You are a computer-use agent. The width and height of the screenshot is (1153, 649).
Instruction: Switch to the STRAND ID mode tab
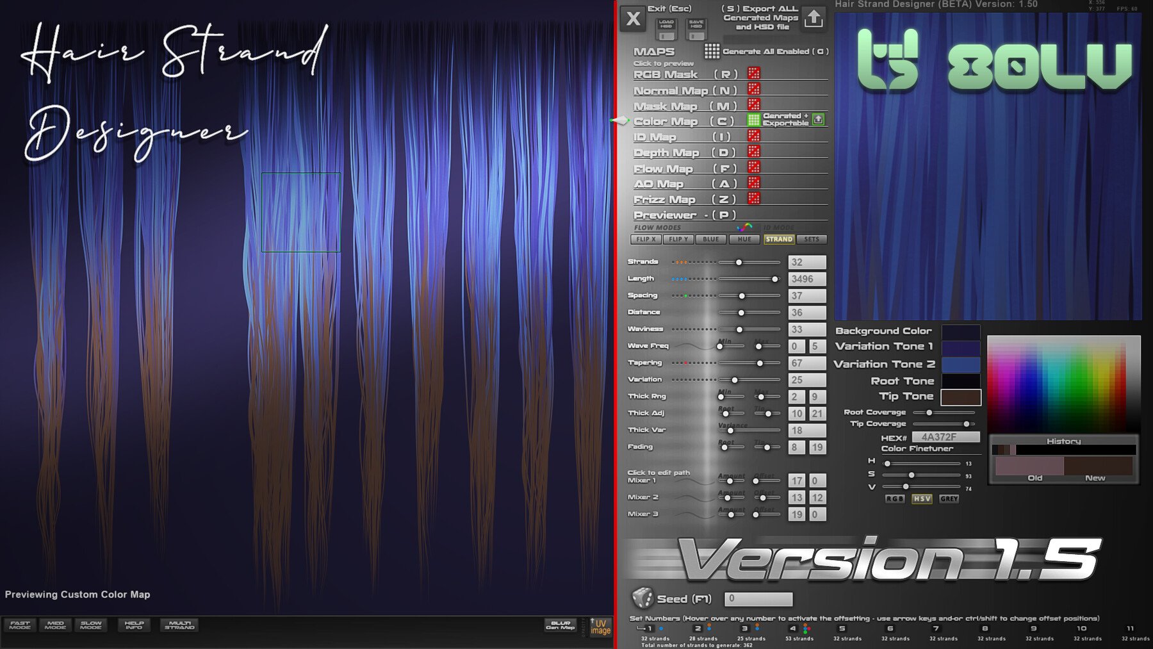779,239
